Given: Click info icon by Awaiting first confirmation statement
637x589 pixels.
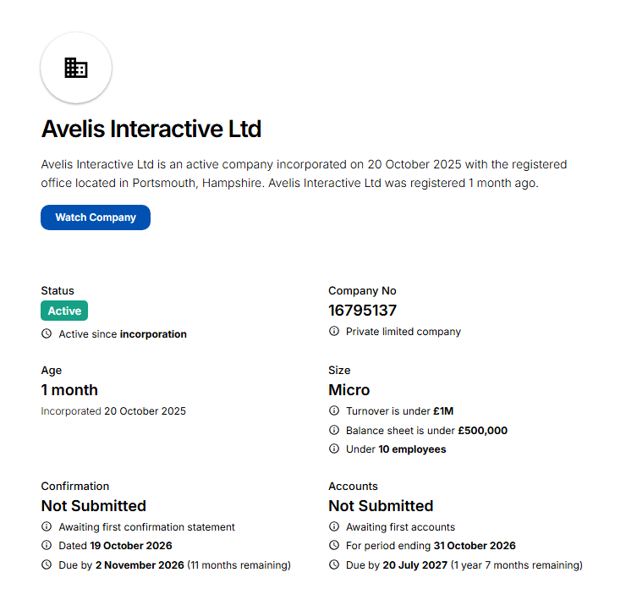Looking at the screenshot, I should tap(47, 526).
